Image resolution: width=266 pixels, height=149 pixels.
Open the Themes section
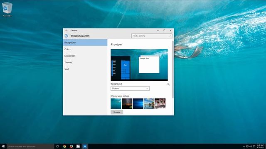[x=85, y=62]
